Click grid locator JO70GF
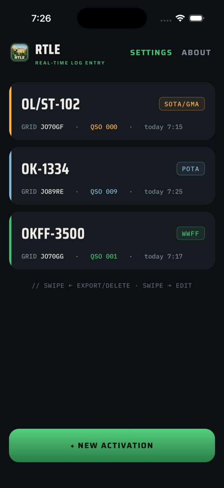 coord(52,127)
